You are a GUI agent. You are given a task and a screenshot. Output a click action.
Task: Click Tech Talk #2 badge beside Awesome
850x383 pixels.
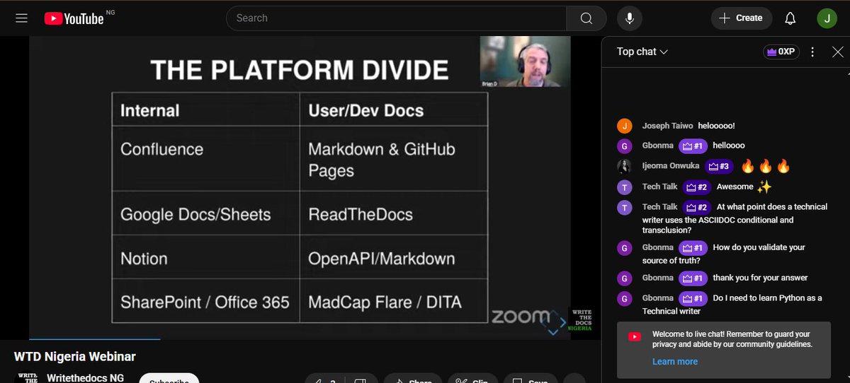(x=698, y=187)
